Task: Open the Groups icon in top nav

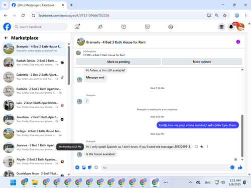Action: pos(171,27)
